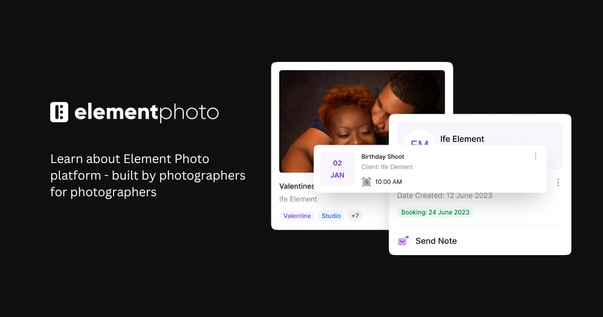Click the Client: Ife Element text
603x317 pixels.
[387, 167]
